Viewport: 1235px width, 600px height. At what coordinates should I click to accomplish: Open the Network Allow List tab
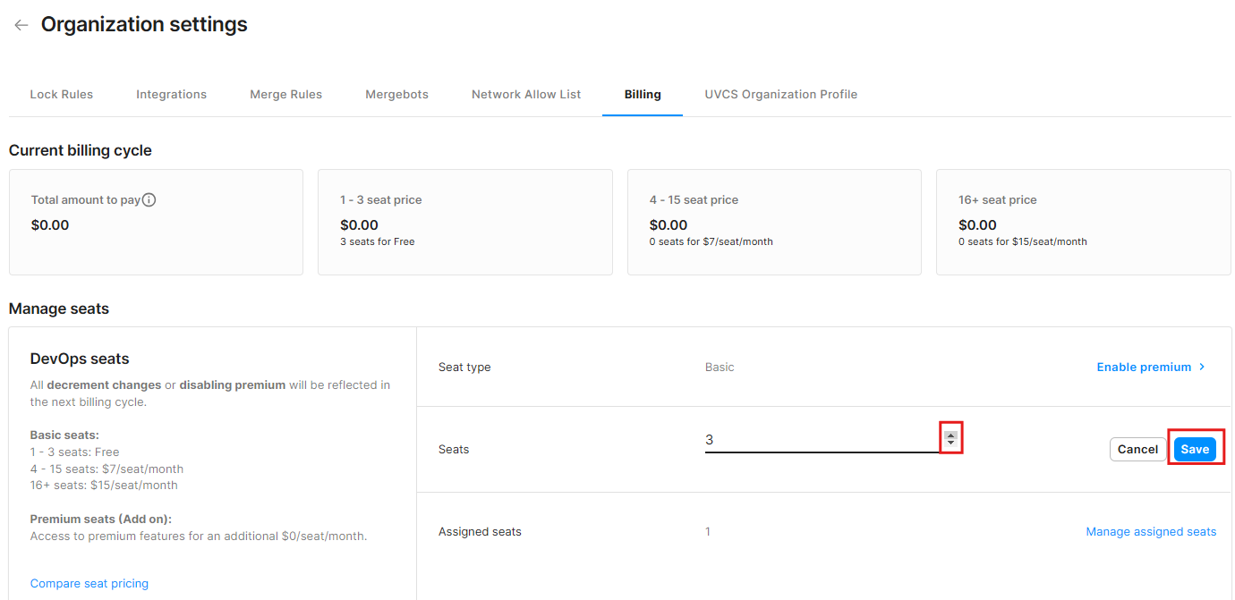click(526, 94)
